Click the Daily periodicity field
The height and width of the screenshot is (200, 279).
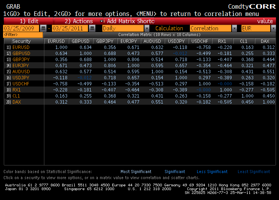tap(123, 28)
